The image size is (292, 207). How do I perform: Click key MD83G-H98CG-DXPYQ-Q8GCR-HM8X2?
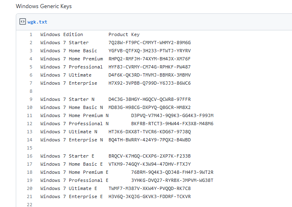[149, 107]
